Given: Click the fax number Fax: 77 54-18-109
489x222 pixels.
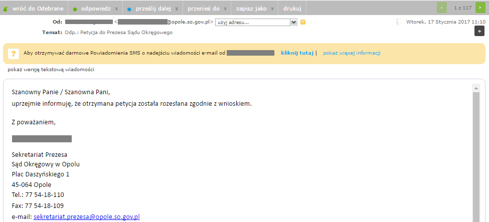Looking at the screenshot, I should click(38, 206).
